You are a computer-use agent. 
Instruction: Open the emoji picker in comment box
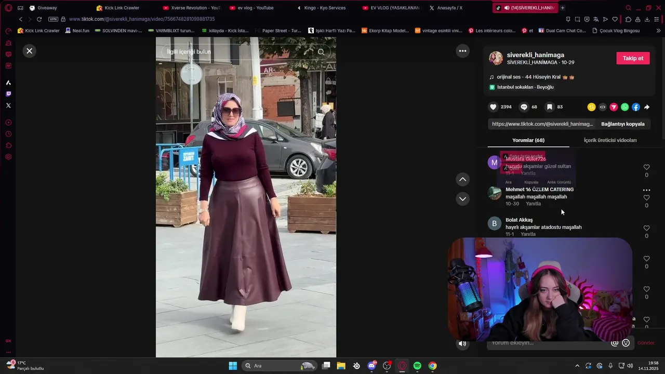pos(626,343)
